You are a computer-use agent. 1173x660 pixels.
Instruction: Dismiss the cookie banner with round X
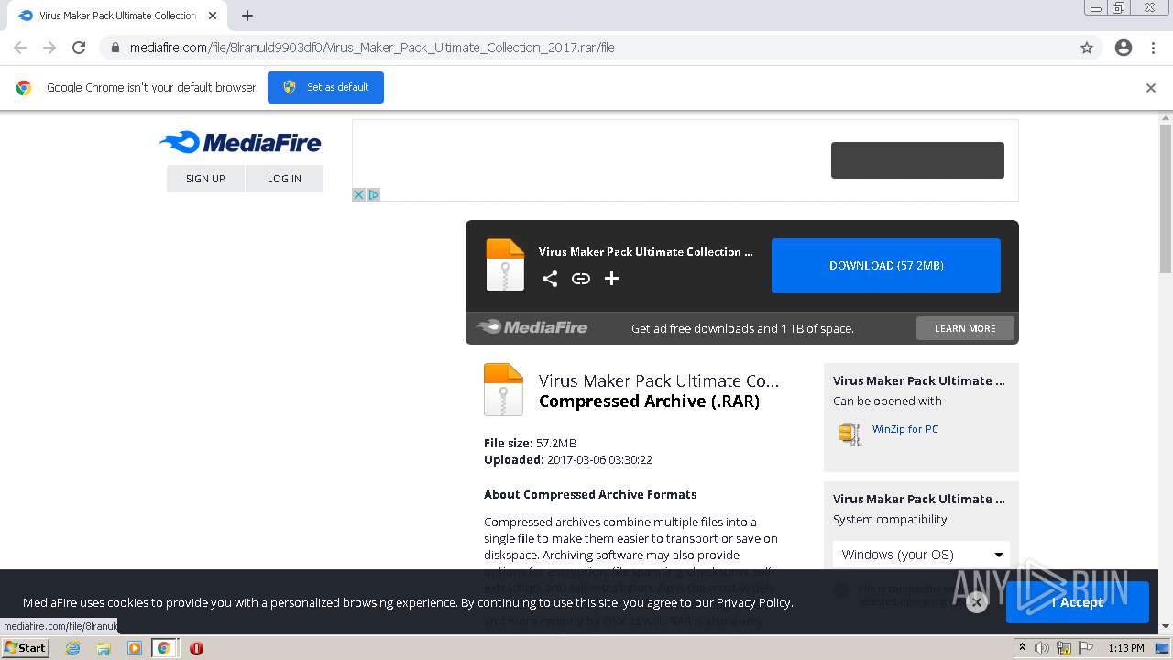977,602
